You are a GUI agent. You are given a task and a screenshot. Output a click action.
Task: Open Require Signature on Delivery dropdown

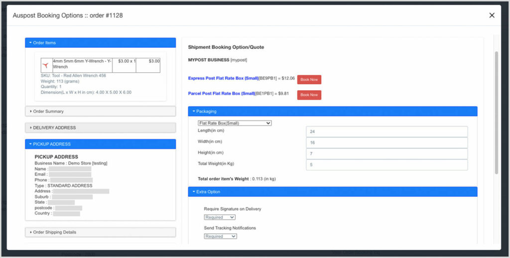tap(220, 217)
